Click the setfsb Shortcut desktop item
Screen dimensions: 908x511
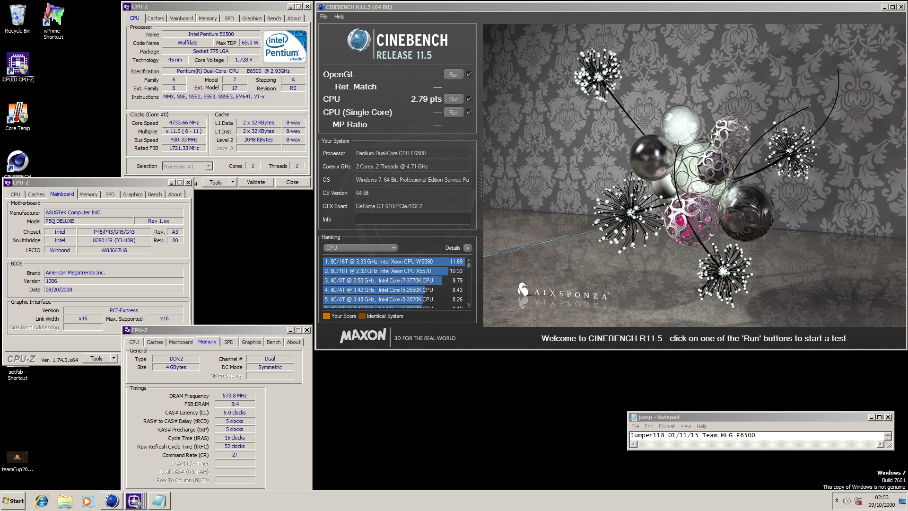point(17,375)
